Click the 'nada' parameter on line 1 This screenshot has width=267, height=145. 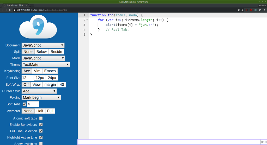click(133, 15)
